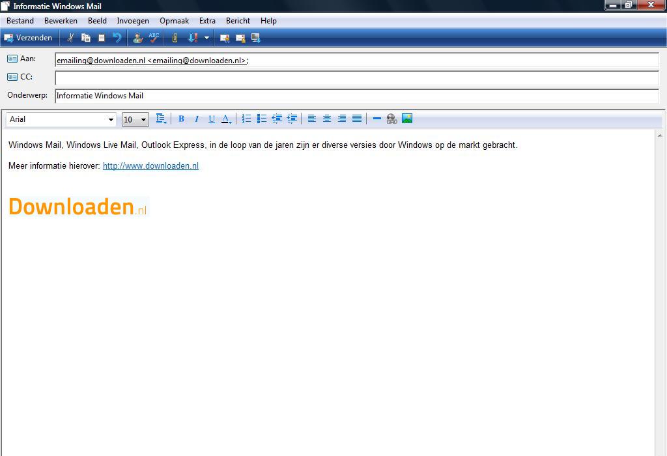Center the text
The image size is (667, 456).
327,119
